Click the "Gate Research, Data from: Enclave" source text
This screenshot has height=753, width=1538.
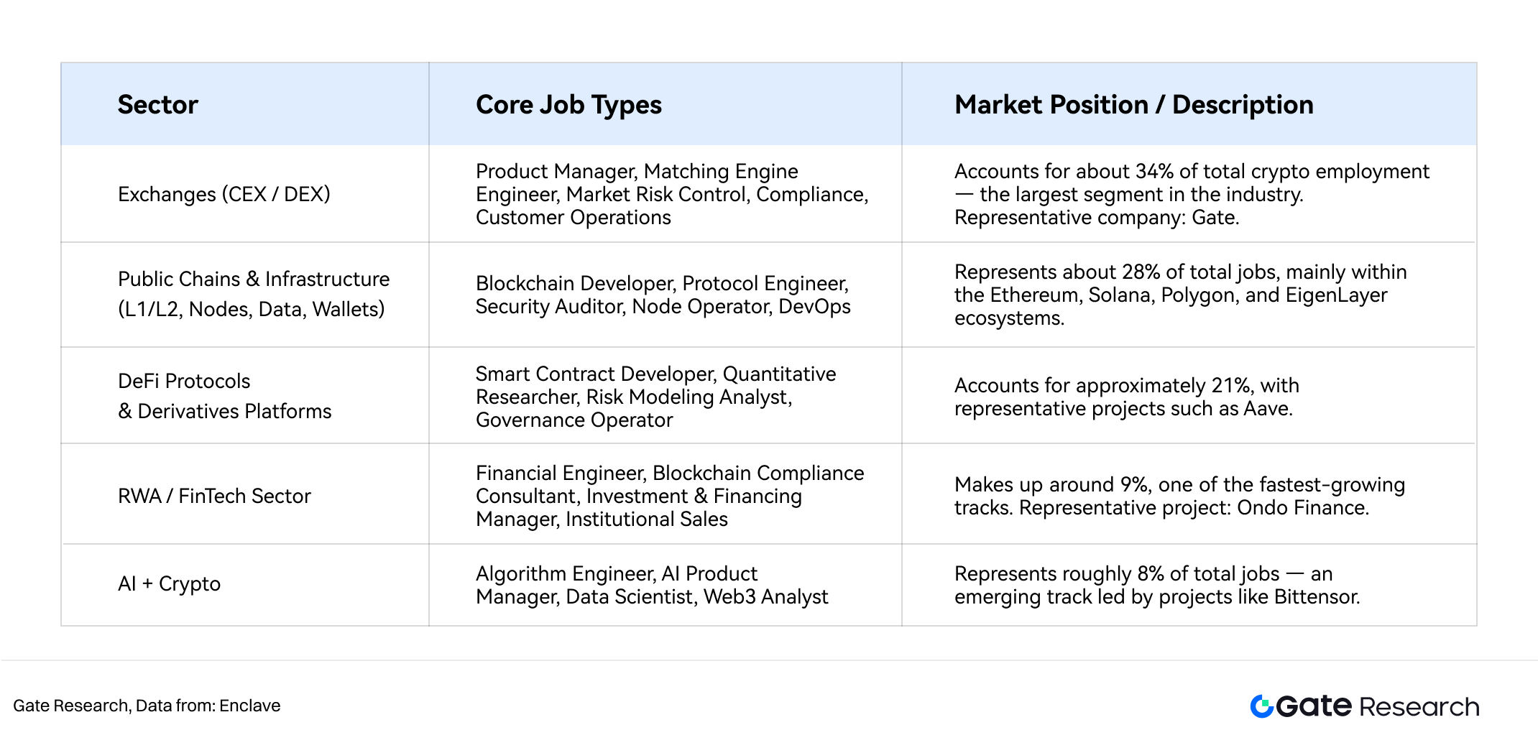[147, 706]
